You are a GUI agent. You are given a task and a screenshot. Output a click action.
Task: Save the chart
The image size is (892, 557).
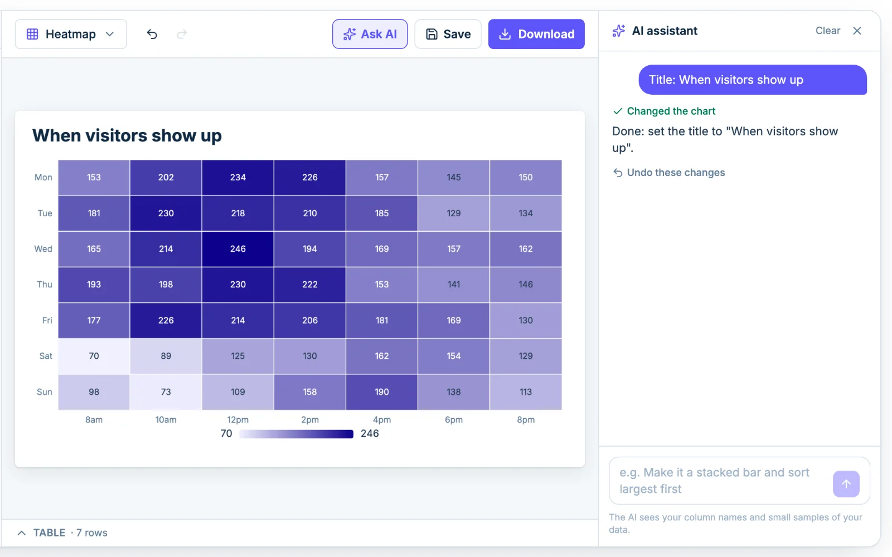(x=448, y=34)
